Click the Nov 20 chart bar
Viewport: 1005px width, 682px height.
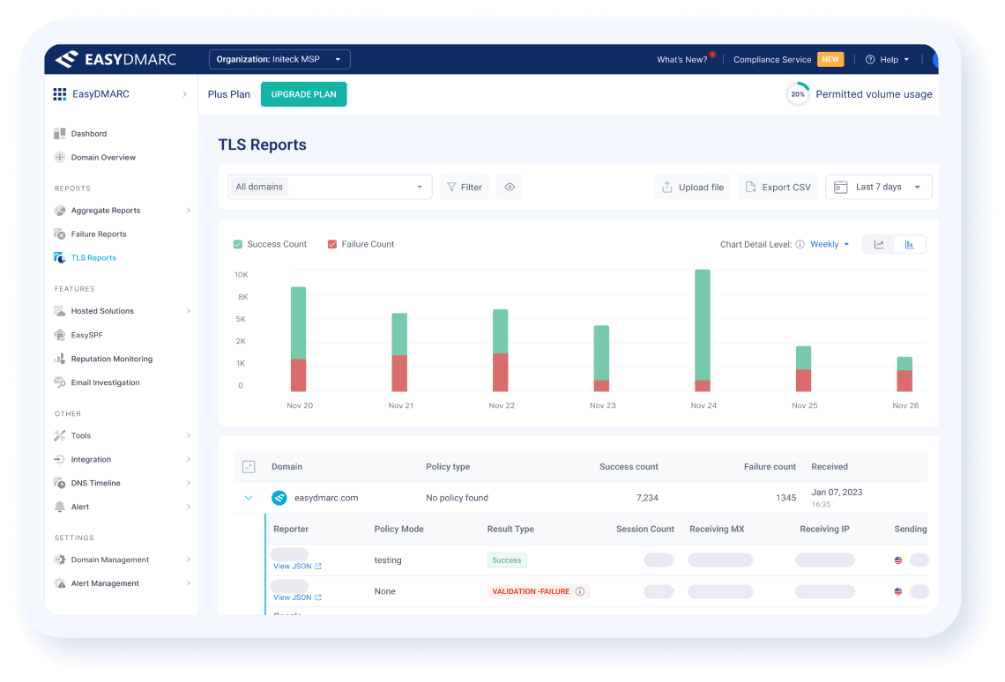pos(298,338)
